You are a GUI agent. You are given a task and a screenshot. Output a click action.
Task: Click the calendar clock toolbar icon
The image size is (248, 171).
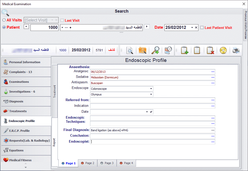(168, 50)
